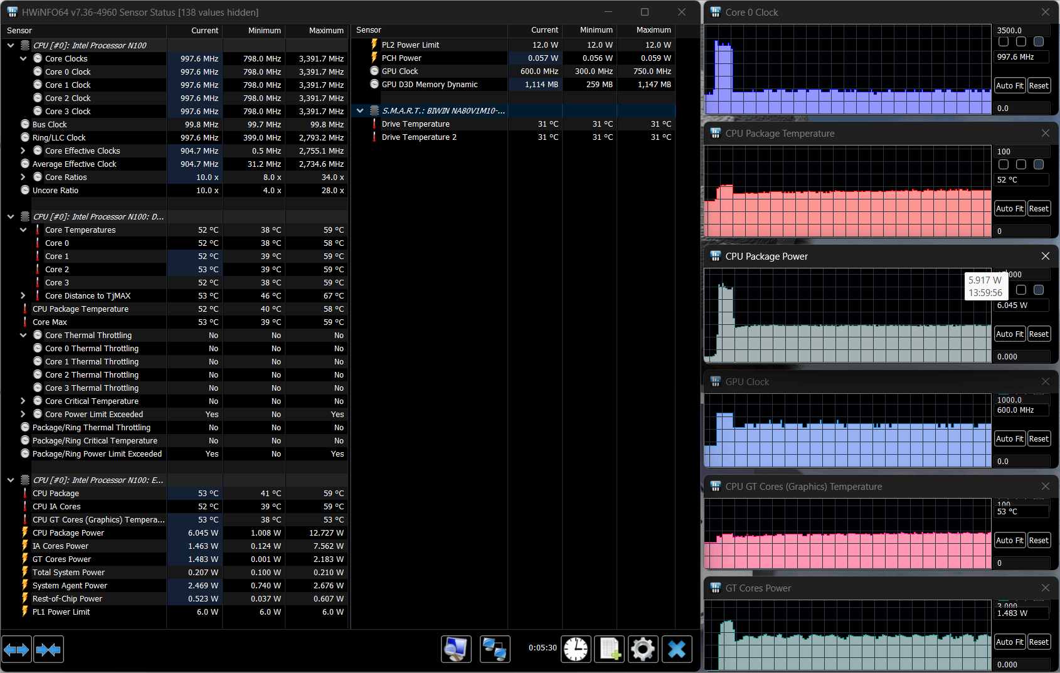Click Reset in the Core 0 Clock graph
This screenshot has width=1060, height=673.
1039,85
